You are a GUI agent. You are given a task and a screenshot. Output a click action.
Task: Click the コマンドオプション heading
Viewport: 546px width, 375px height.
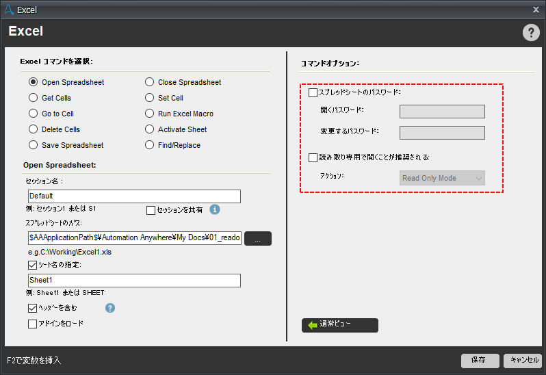pyautogui.click(x=330, y=64)
